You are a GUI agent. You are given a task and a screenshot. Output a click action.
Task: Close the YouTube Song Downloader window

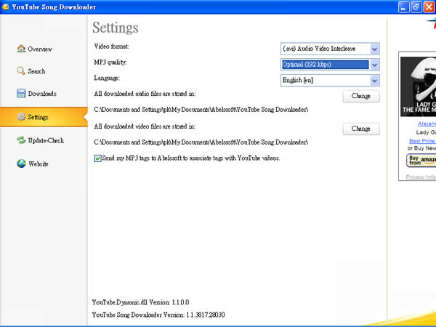(x=429, y=7)
